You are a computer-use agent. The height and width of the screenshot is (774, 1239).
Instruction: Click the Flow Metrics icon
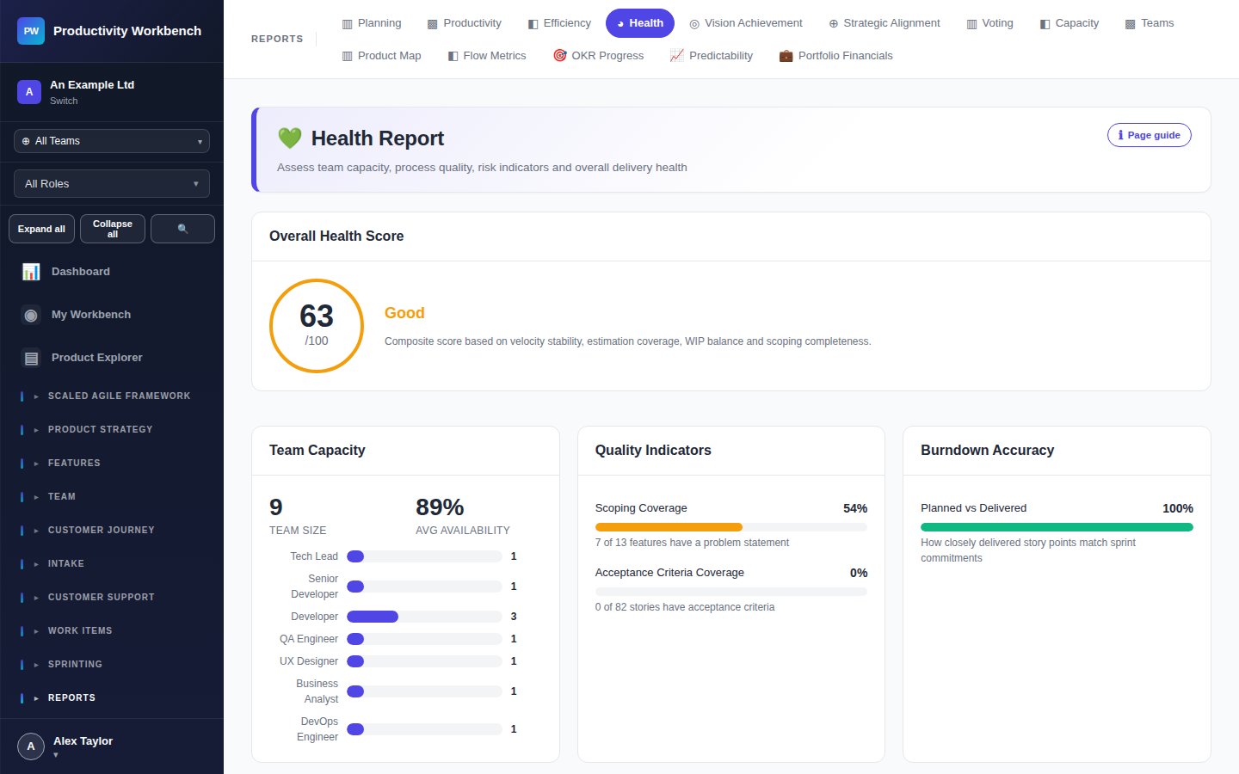(x=453, y=56)
